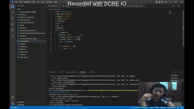Click the editor vertical scrollbar
The height and width of the screenshot is (109, 194).
click(183, 28)
